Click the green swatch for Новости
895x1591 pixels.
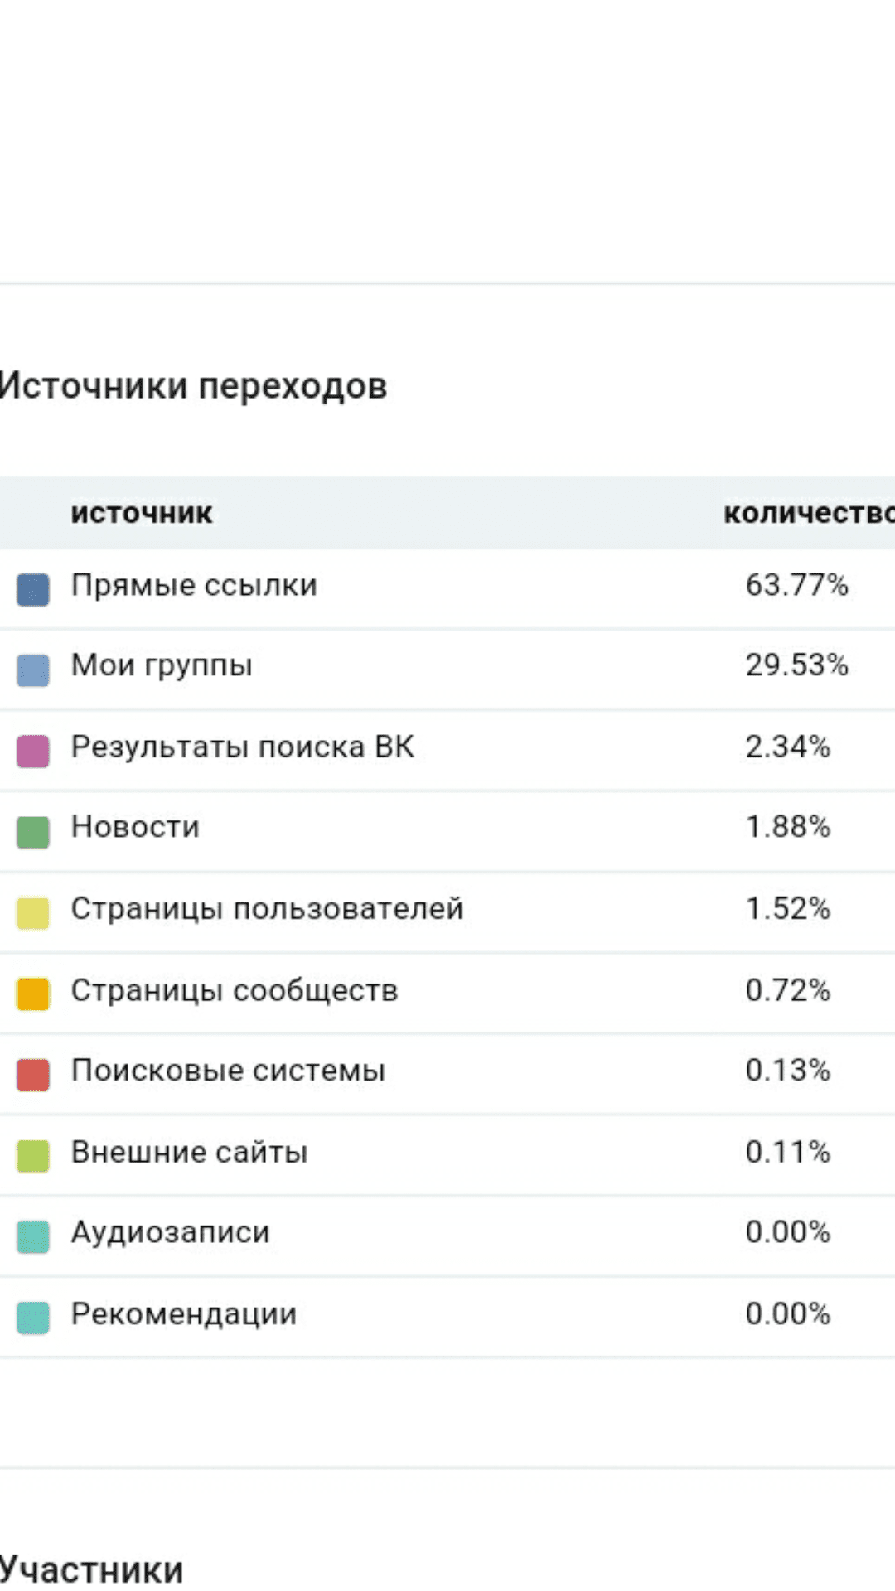(x=33, y=832)
